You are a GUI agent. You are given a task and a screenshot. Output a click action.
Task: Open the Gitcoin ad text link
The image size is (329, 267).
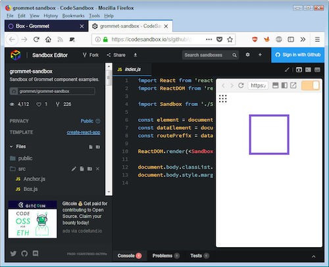pyautogui.click(x=85, y=213)
